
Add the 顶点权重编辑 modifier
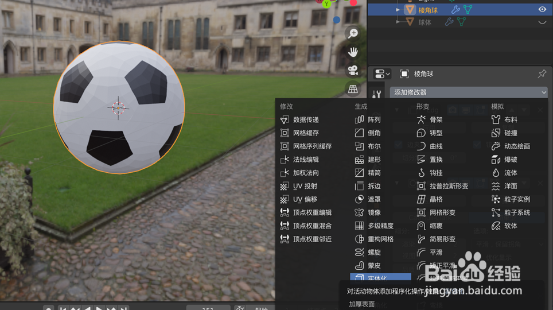coord(306,212)
